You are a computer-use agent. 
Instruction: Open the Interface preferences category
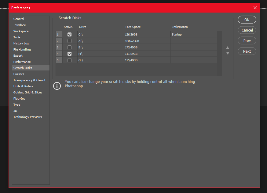[x=31, y=25]
